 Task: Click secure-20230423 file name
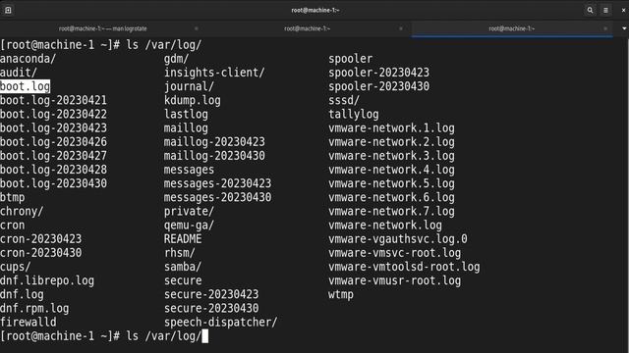211,294
